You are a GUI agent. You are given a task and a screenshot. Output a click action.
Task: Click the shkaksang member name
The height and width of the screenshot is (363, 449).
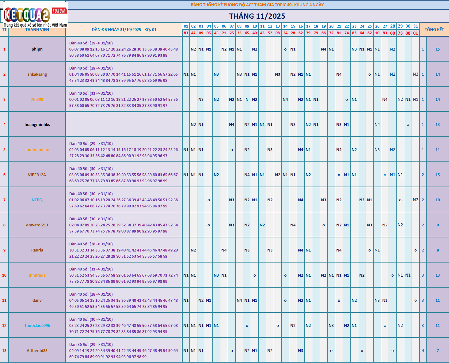37,74
